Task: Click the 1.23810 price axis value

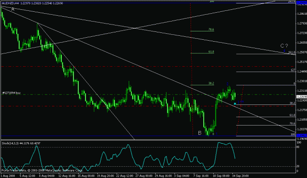Action: pos(302,81)
